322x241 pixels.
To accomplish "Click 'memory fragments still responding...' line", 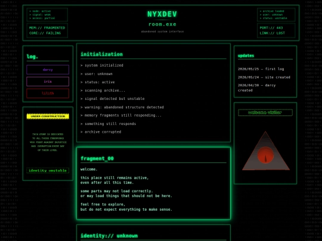I will click(x=121, y=115).
